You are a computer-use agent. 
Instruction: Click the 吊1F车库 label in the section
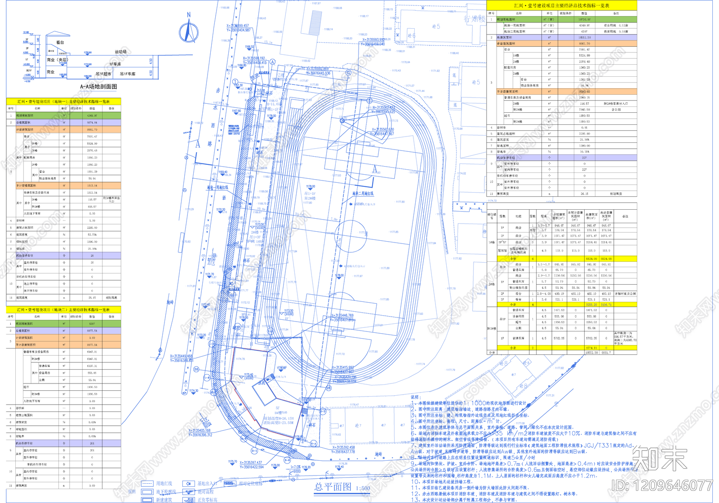point(128,74)
